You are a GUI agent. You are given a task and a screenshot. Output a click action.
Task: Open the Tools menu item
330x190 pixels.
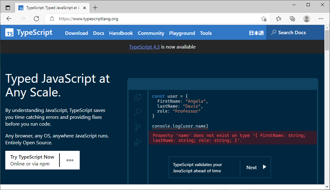(206, 33)
